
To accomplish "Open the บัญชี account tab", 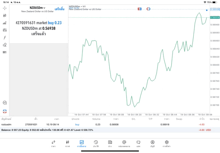I will pyautogui.click(x=153, y=144).
